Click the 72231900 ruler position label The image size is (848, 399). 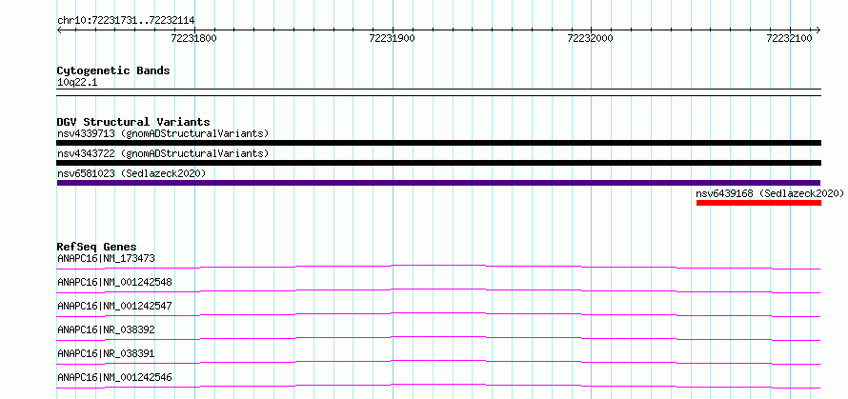click(x=393, y=38)
